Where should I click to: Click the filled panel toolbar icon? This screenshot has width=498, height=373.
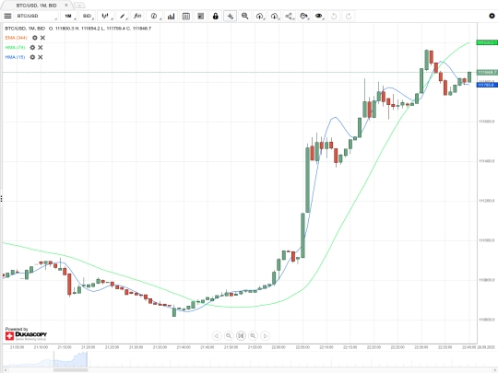pos(201,16)
